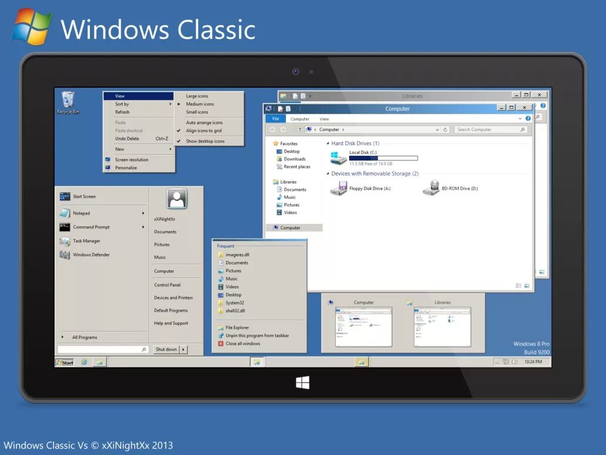
Task: Expand Notepad recent items arrow
Action: pos(143,213)
